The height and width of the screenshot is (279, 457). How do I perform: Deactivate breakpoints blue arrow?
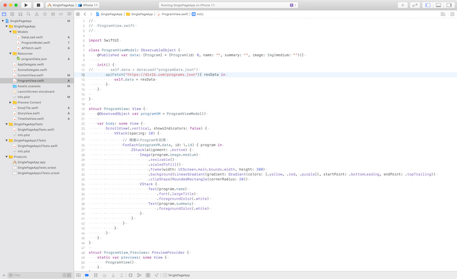(87, 275)
